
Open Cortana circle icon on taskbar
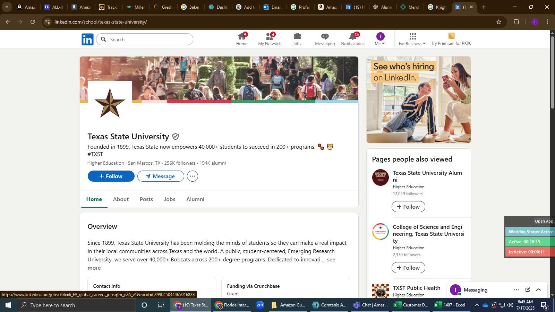(x=144, y=305)
